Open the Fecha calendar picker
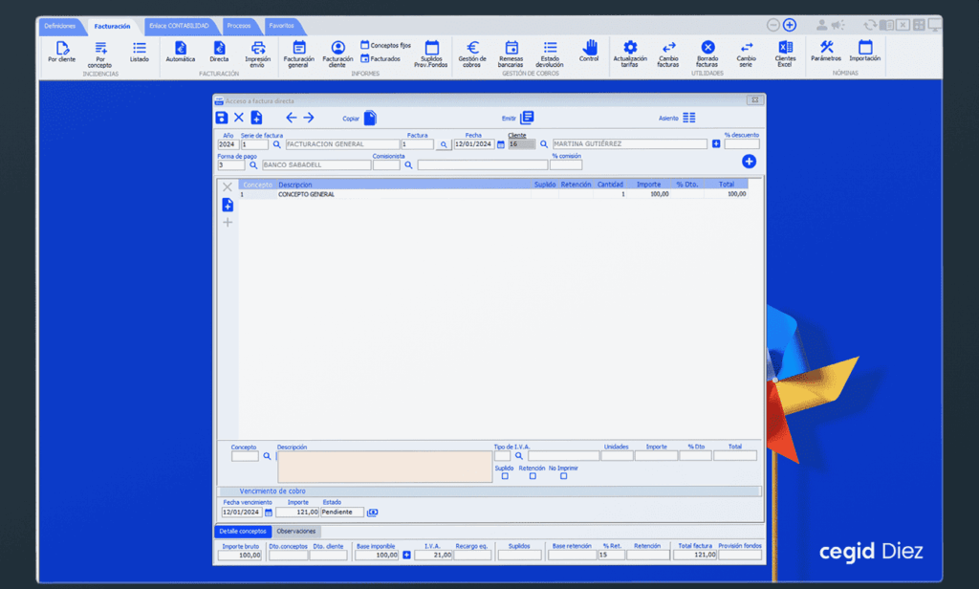 pyautogui.click(x=501, y=144)
